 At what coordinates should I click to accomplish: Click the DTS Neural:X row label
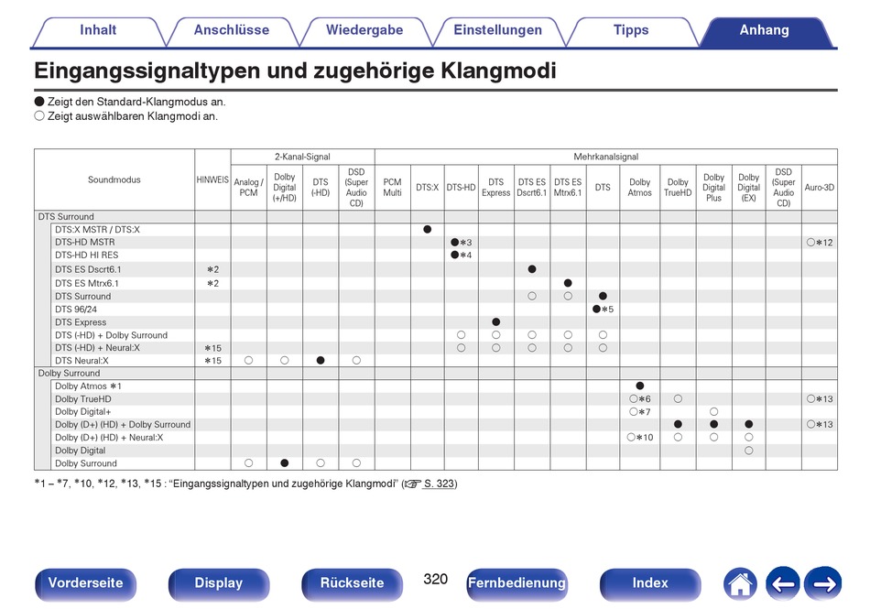[x=82, y=361]
